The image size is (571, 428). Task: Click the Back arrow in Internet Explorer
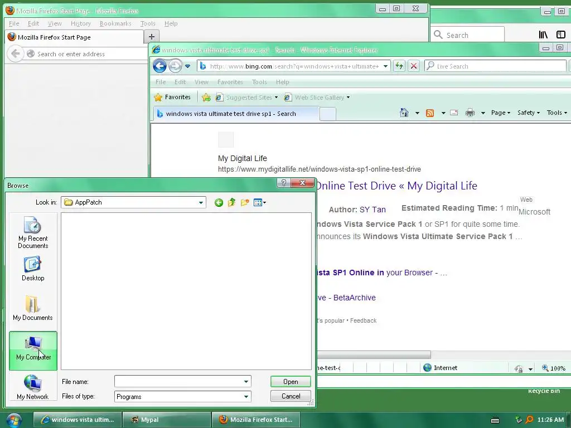pyautogui.click(x=159, y=66)
